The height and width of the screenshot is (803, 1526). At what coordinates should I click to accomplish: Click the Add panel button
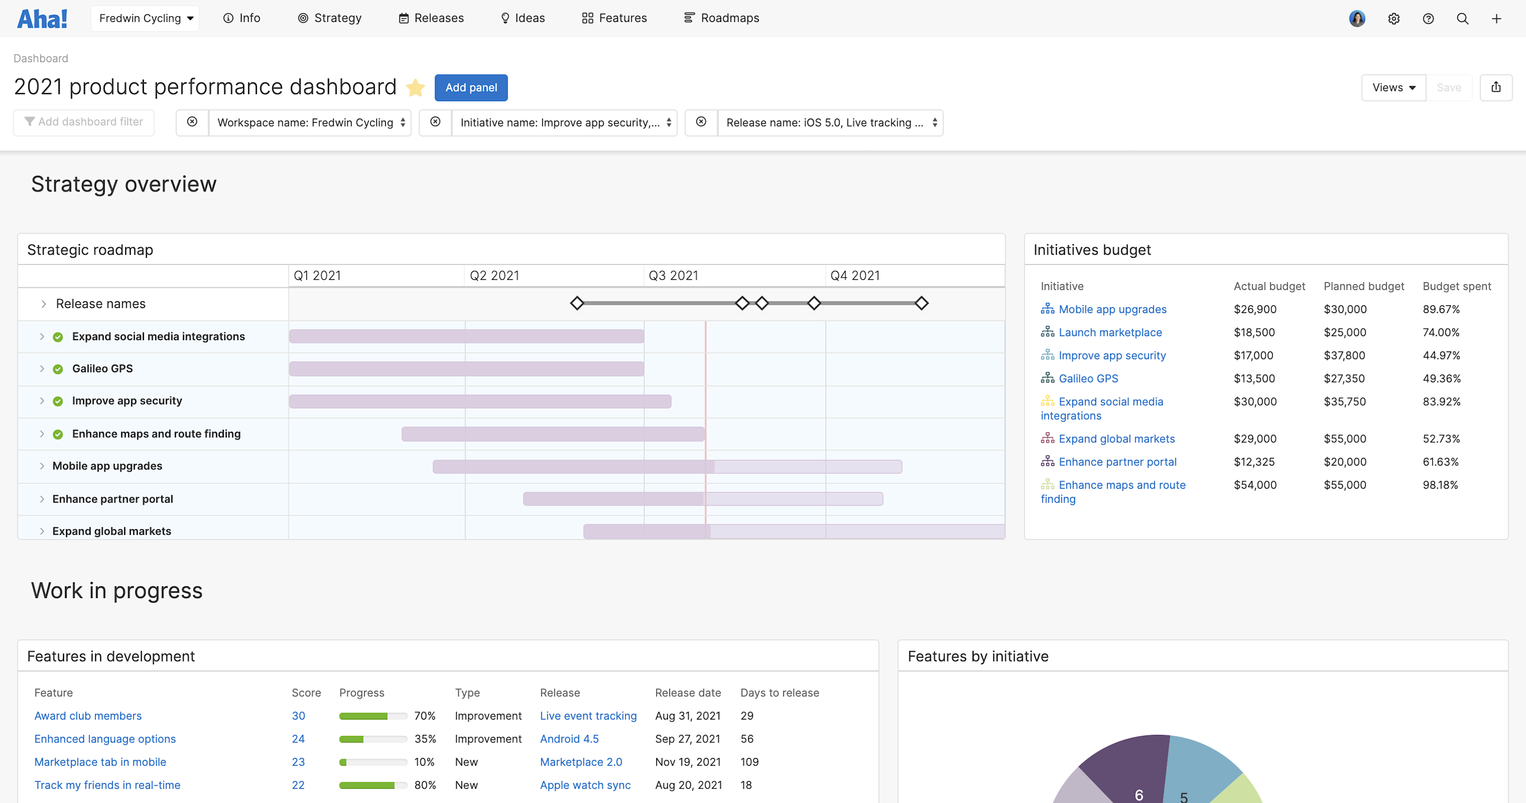point(471,87)
